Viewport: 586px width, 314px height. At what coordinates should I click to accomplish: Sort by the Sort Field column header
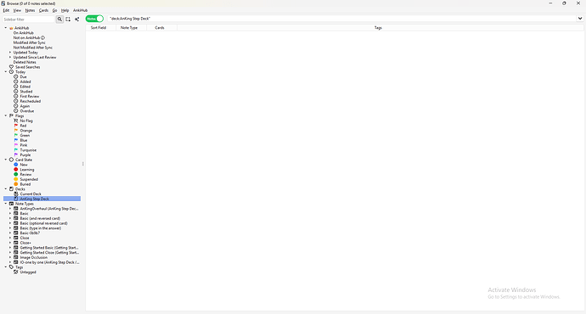(99, 28)
